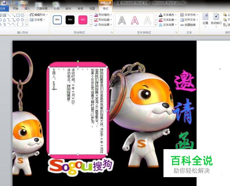Pick the straight line shape
This screenshot has width=230, height=186.
pos(9,15)
